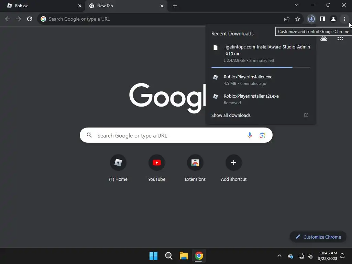Expand the hidden system tray icons

pos(279,256)
